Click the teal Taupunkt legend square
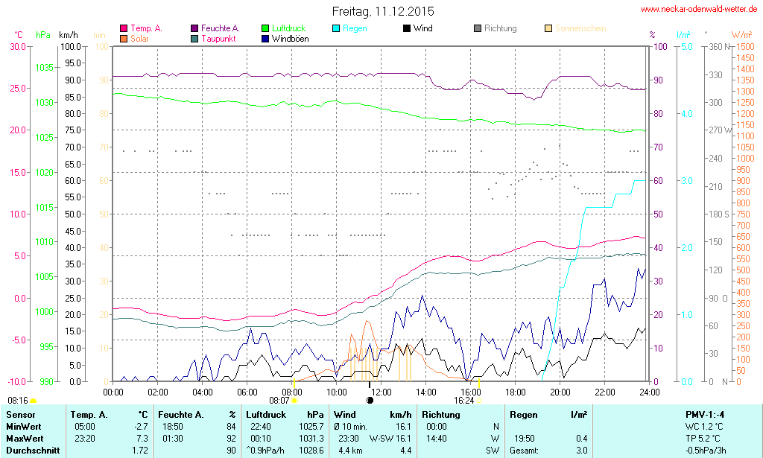 coord(194,39)
